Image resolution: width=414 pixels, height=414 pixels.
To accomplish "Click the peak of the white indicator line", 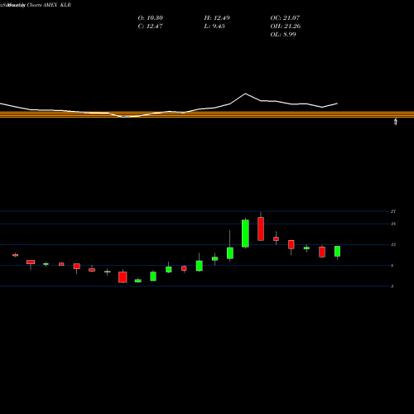I will (x=245, y=94).
